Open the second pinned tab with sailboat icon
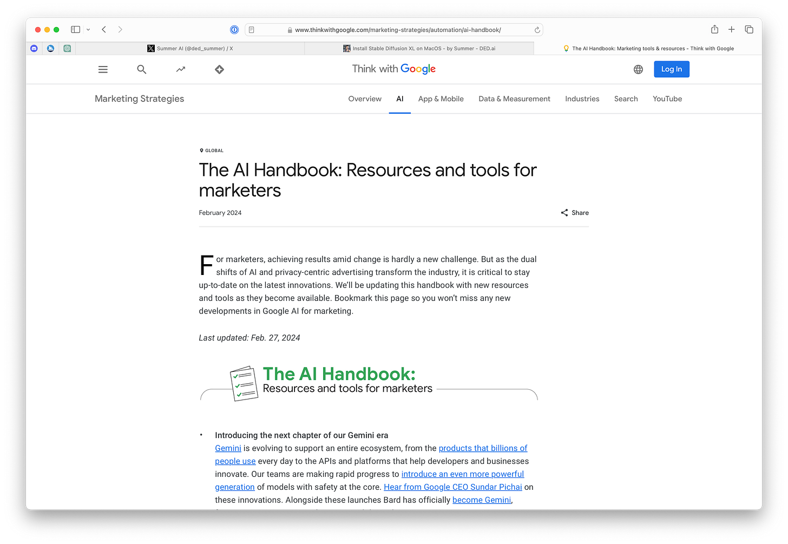788x544 pixels. pyautogui.click(x=50, y=48)
